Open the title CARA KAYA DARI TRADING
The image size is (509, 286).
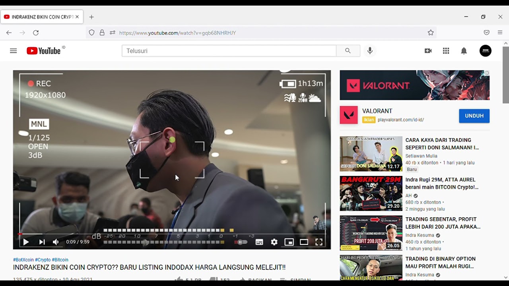coord(442,144)
